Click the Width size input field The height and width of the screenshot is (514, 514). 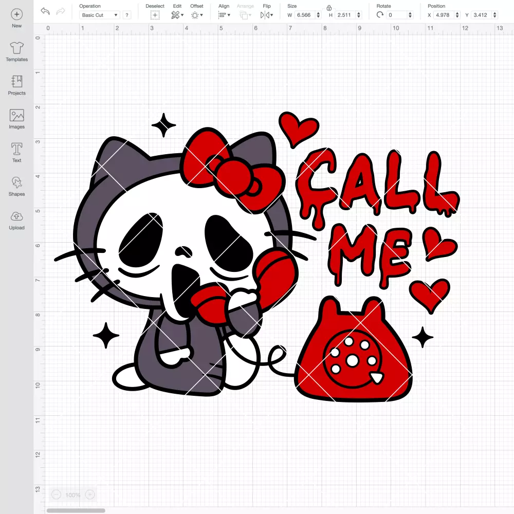[305, 15]
